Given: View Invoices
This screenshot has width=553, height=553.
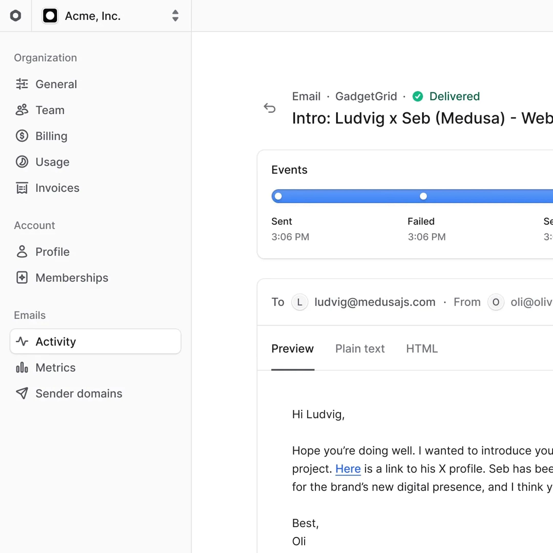Looking at the screenshot, I should (58, 188).
